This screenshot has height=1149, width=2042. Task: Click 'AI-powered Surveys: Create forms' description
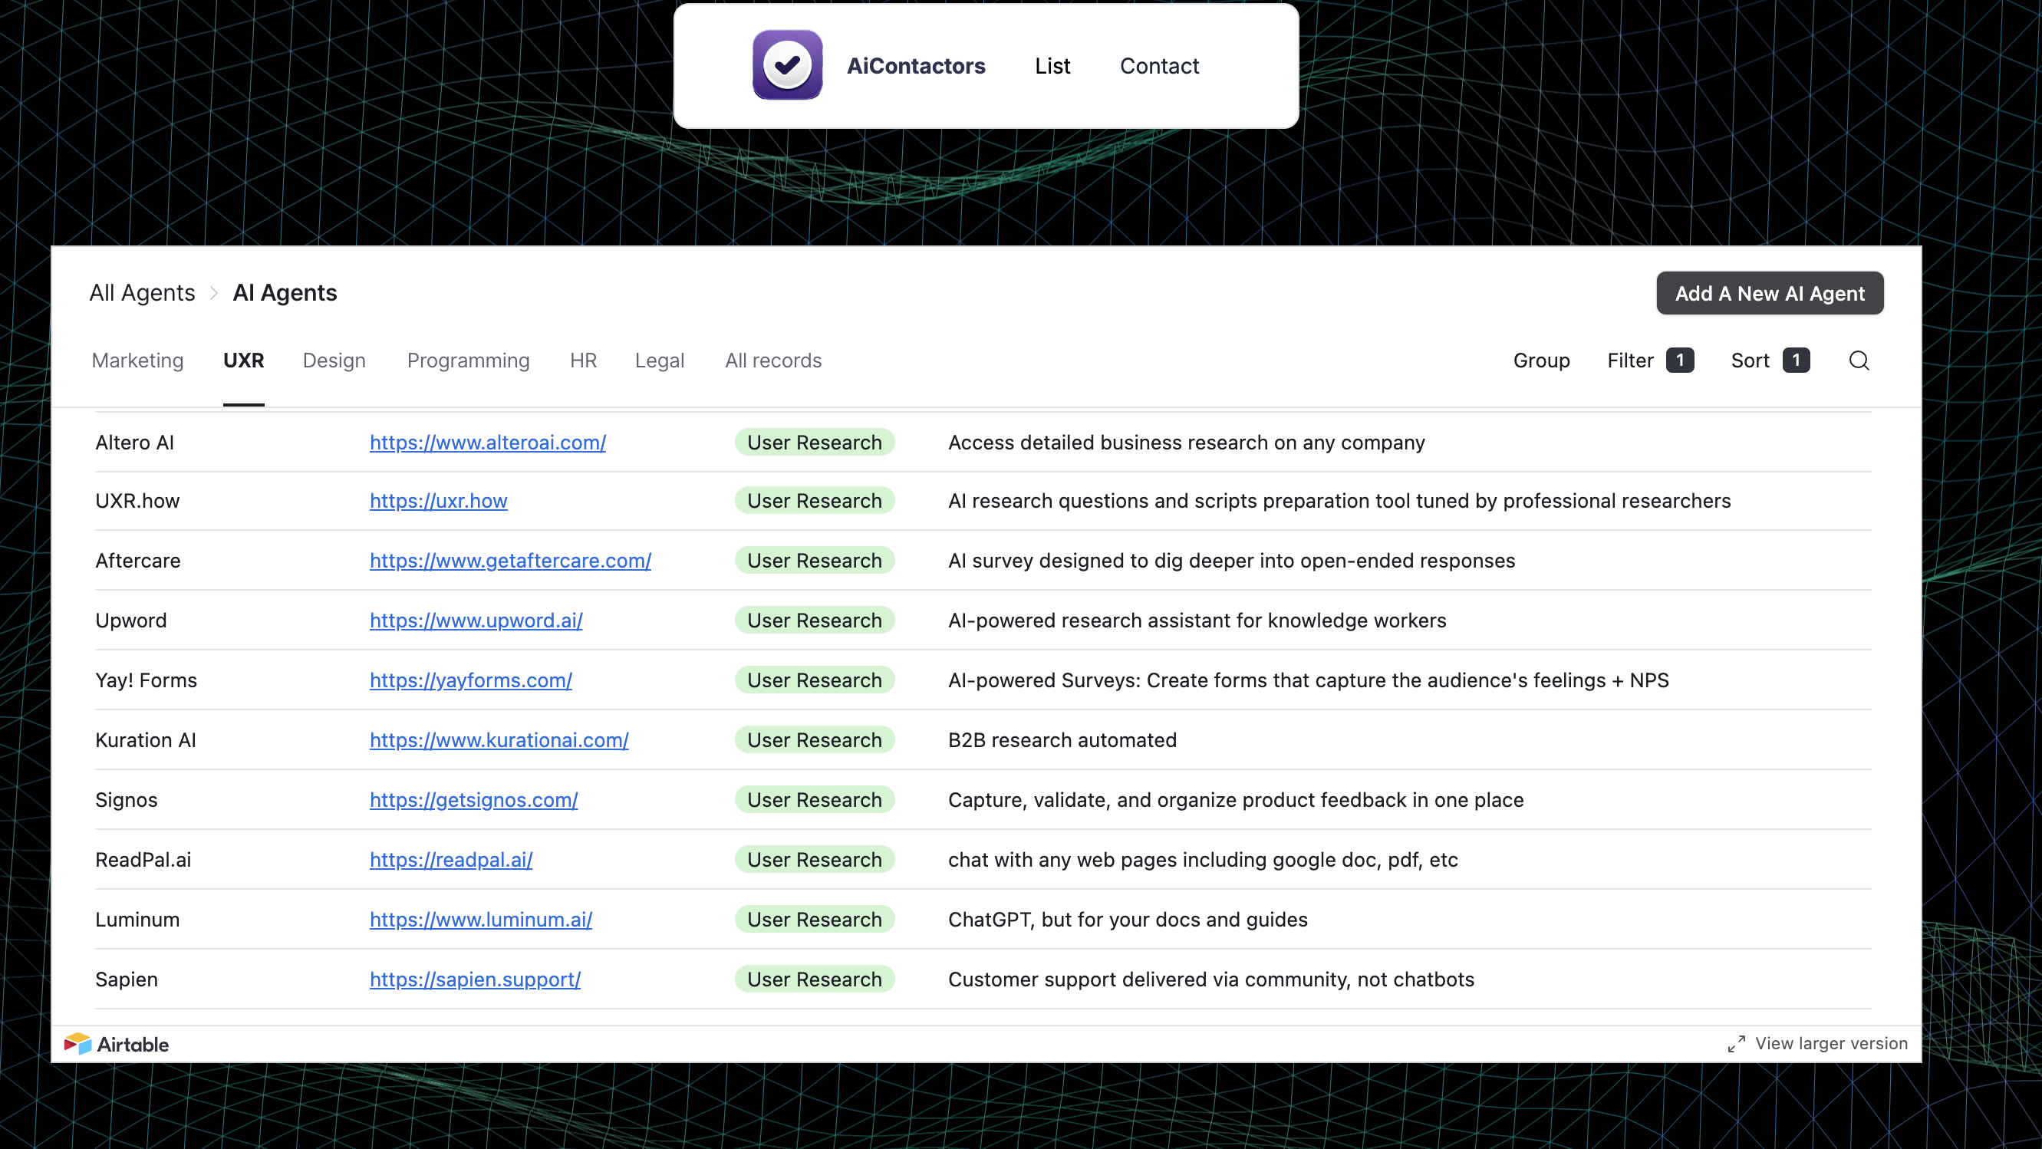click(1308, 680)
